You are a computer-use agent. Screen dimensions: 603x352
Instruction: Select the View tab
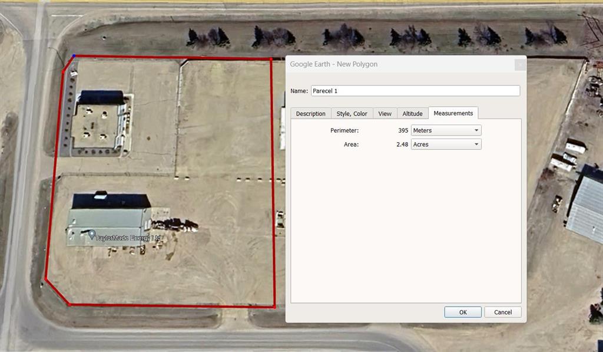tap(385, 114)
